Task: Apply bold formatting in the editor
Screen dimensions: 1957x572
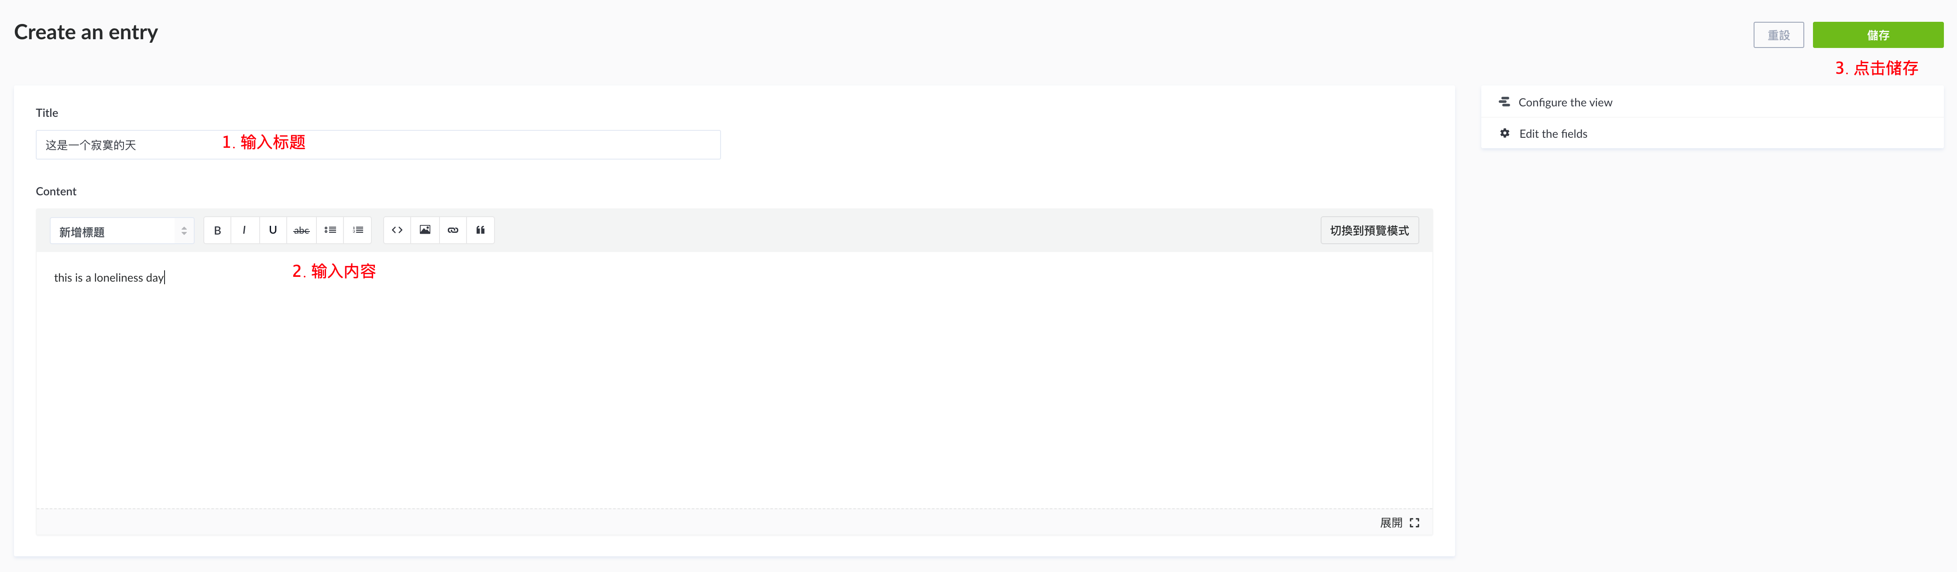Action: tap(217, 231)
